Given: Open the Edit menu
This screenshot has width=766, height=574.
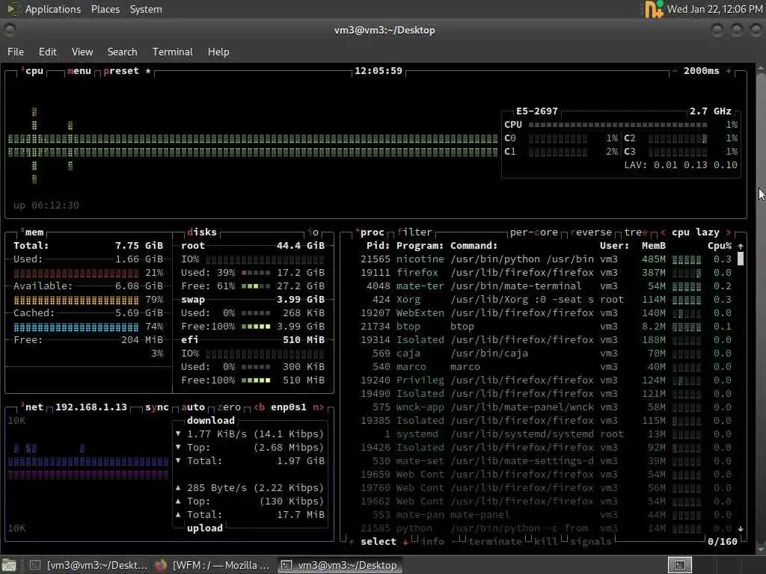Looking at the screenshot, I should 47,52.
